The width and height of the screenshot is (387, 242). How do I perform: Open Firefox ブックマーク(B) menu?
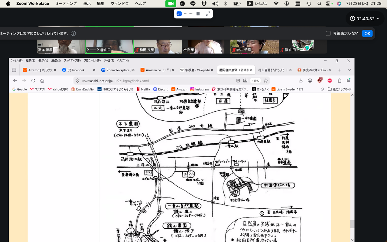72,60
